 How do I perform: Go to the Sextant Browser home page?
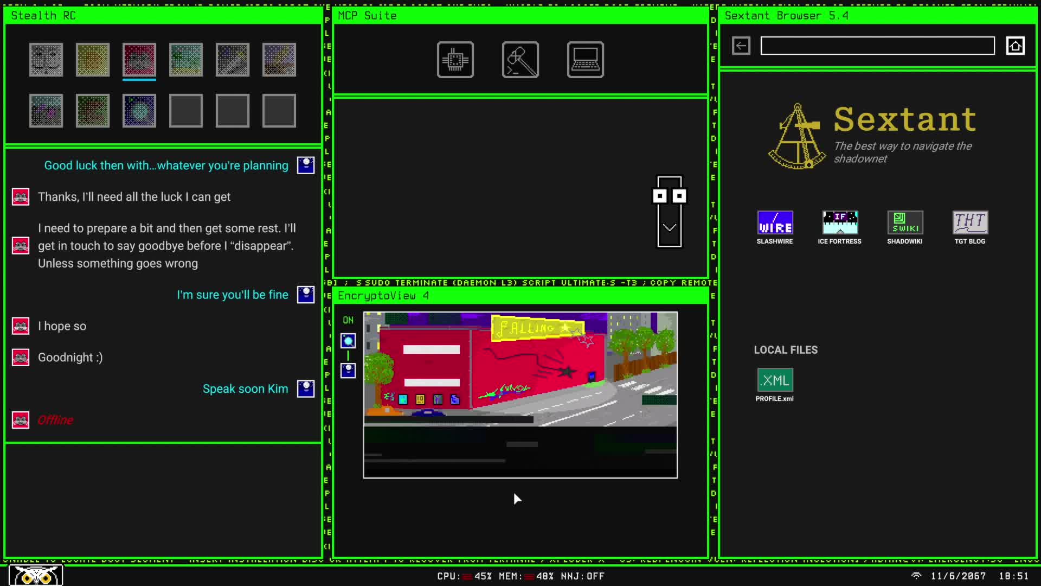(x=1016, y=46)
